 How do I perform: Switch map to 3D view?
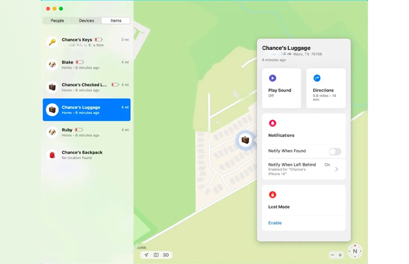pyautogui.click(x=166, y=255)
